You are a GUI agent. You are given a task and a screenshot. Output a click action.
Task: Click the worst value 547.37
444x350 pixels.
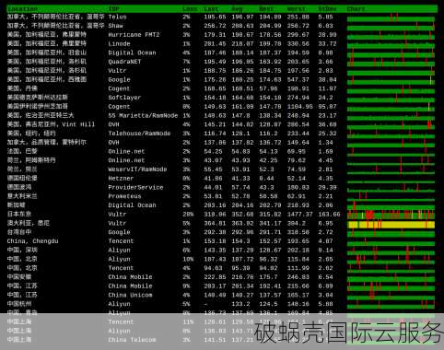[x=298, y=80]
